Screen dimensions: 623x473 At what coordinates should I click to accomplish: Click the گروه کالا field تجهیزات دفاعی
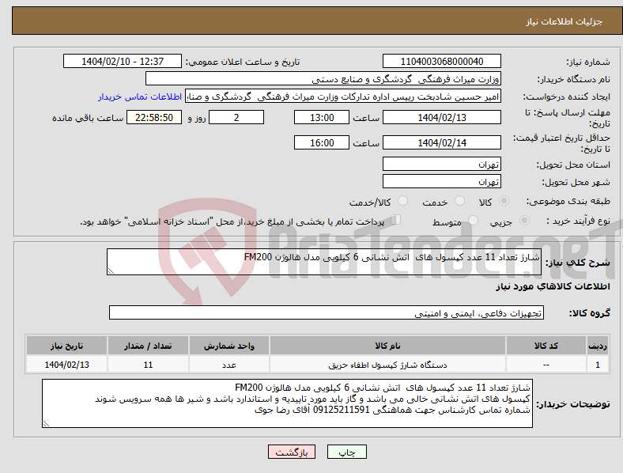327,312
